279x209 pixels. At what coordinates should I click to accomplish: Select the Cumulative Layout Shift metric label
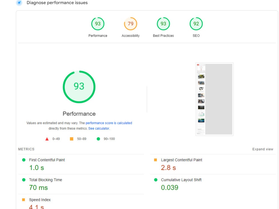click(181, 180)
